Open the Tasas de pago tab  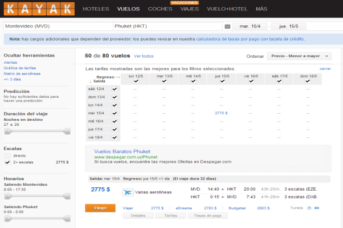(x=208, y=216)
